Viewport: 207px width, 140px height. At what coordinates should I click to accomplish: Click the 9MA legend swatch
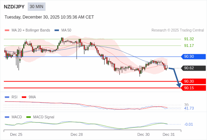coord(24,97)
